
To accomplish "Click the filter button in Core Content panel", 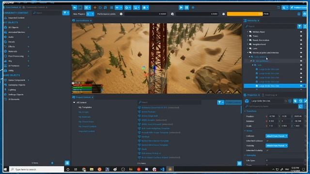I will (66, 13).
